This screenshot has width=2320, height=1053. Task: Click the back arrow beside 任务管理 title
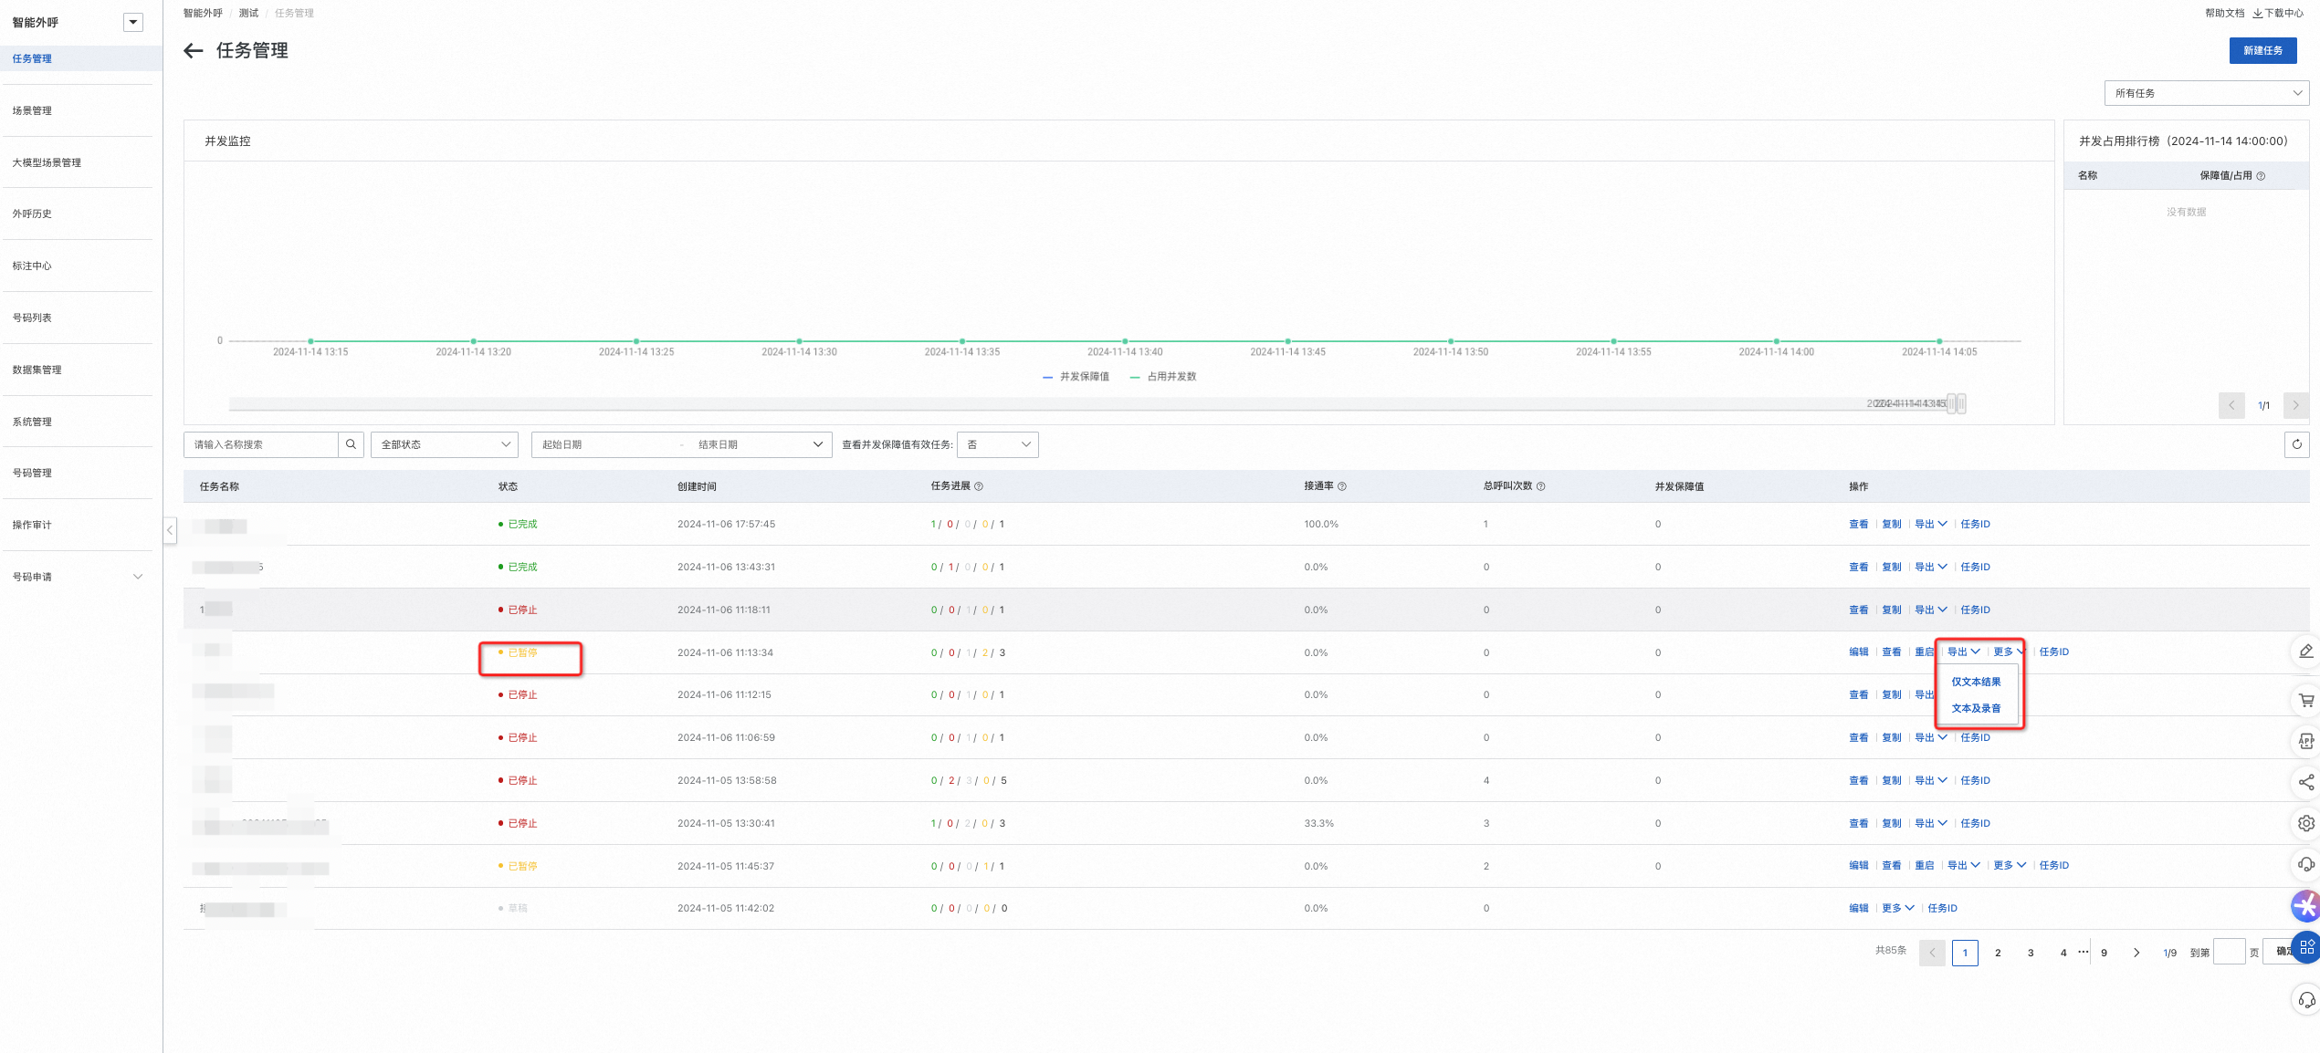click(x=193, y=51)
